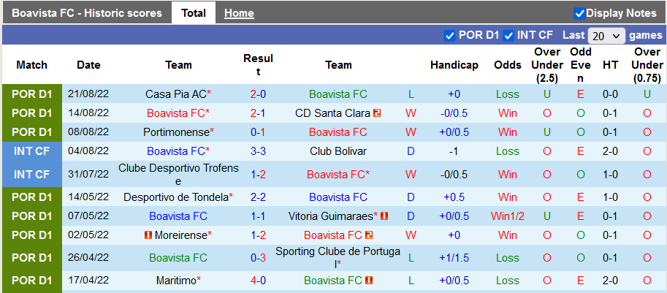This screenshot has width=667, height=293.
Task: Open the Casa Pia AC team link
Action: click(175, 94)
